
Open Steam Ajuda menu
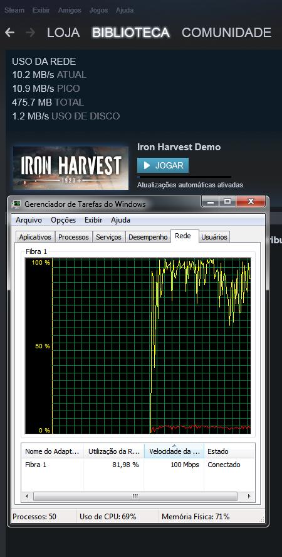click(x=124, y=10)
